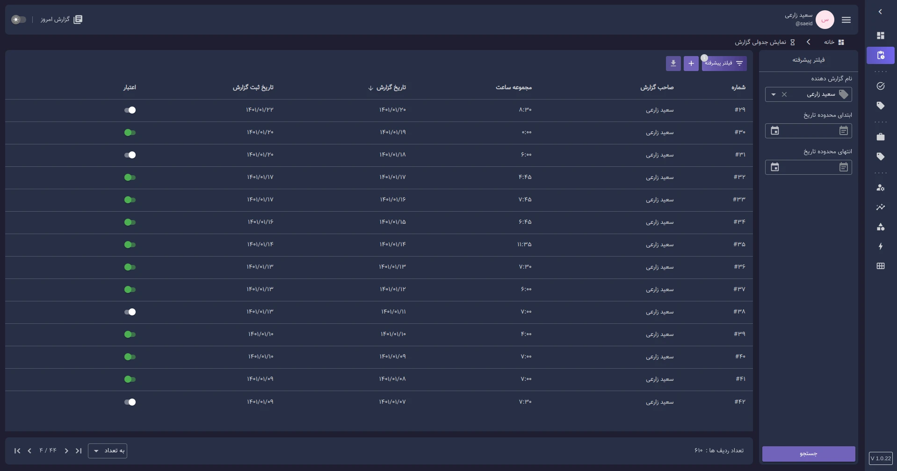Collapse the sidebar with the top chevron
Image resolution: width=897 pixels, height=471 pixels.
coord(880,12)
